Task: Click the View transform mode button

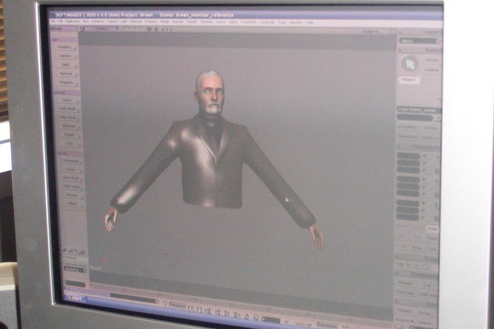Action: pyautogui.click(x=432, y=229)
